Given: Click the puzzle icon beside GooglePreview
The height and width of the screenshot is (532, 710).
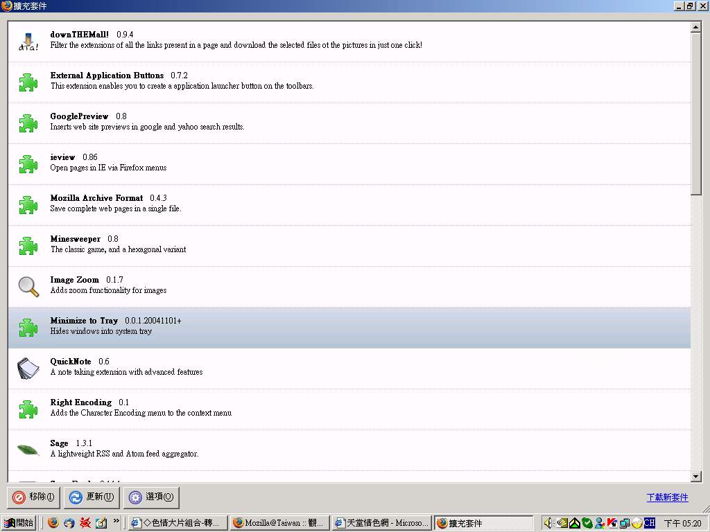Looking at the screenshot, I should pyautogui.click(x=28, y=123).
